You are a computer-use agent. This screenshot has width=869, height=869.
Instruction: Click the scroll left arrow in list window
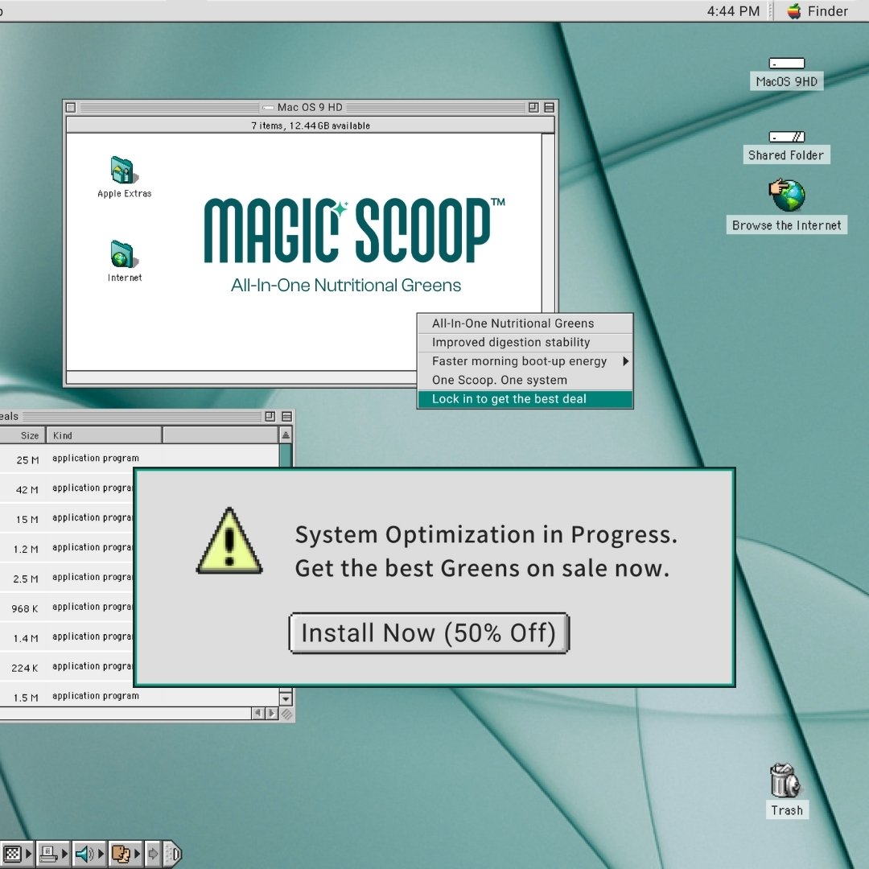pyautogui.click(x=257, y=713)
